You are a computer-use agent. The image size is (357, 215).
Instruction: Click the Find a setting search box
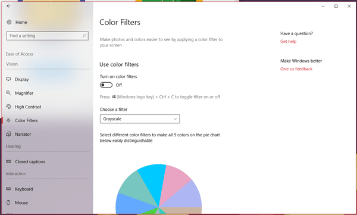(x=48, y=36)
